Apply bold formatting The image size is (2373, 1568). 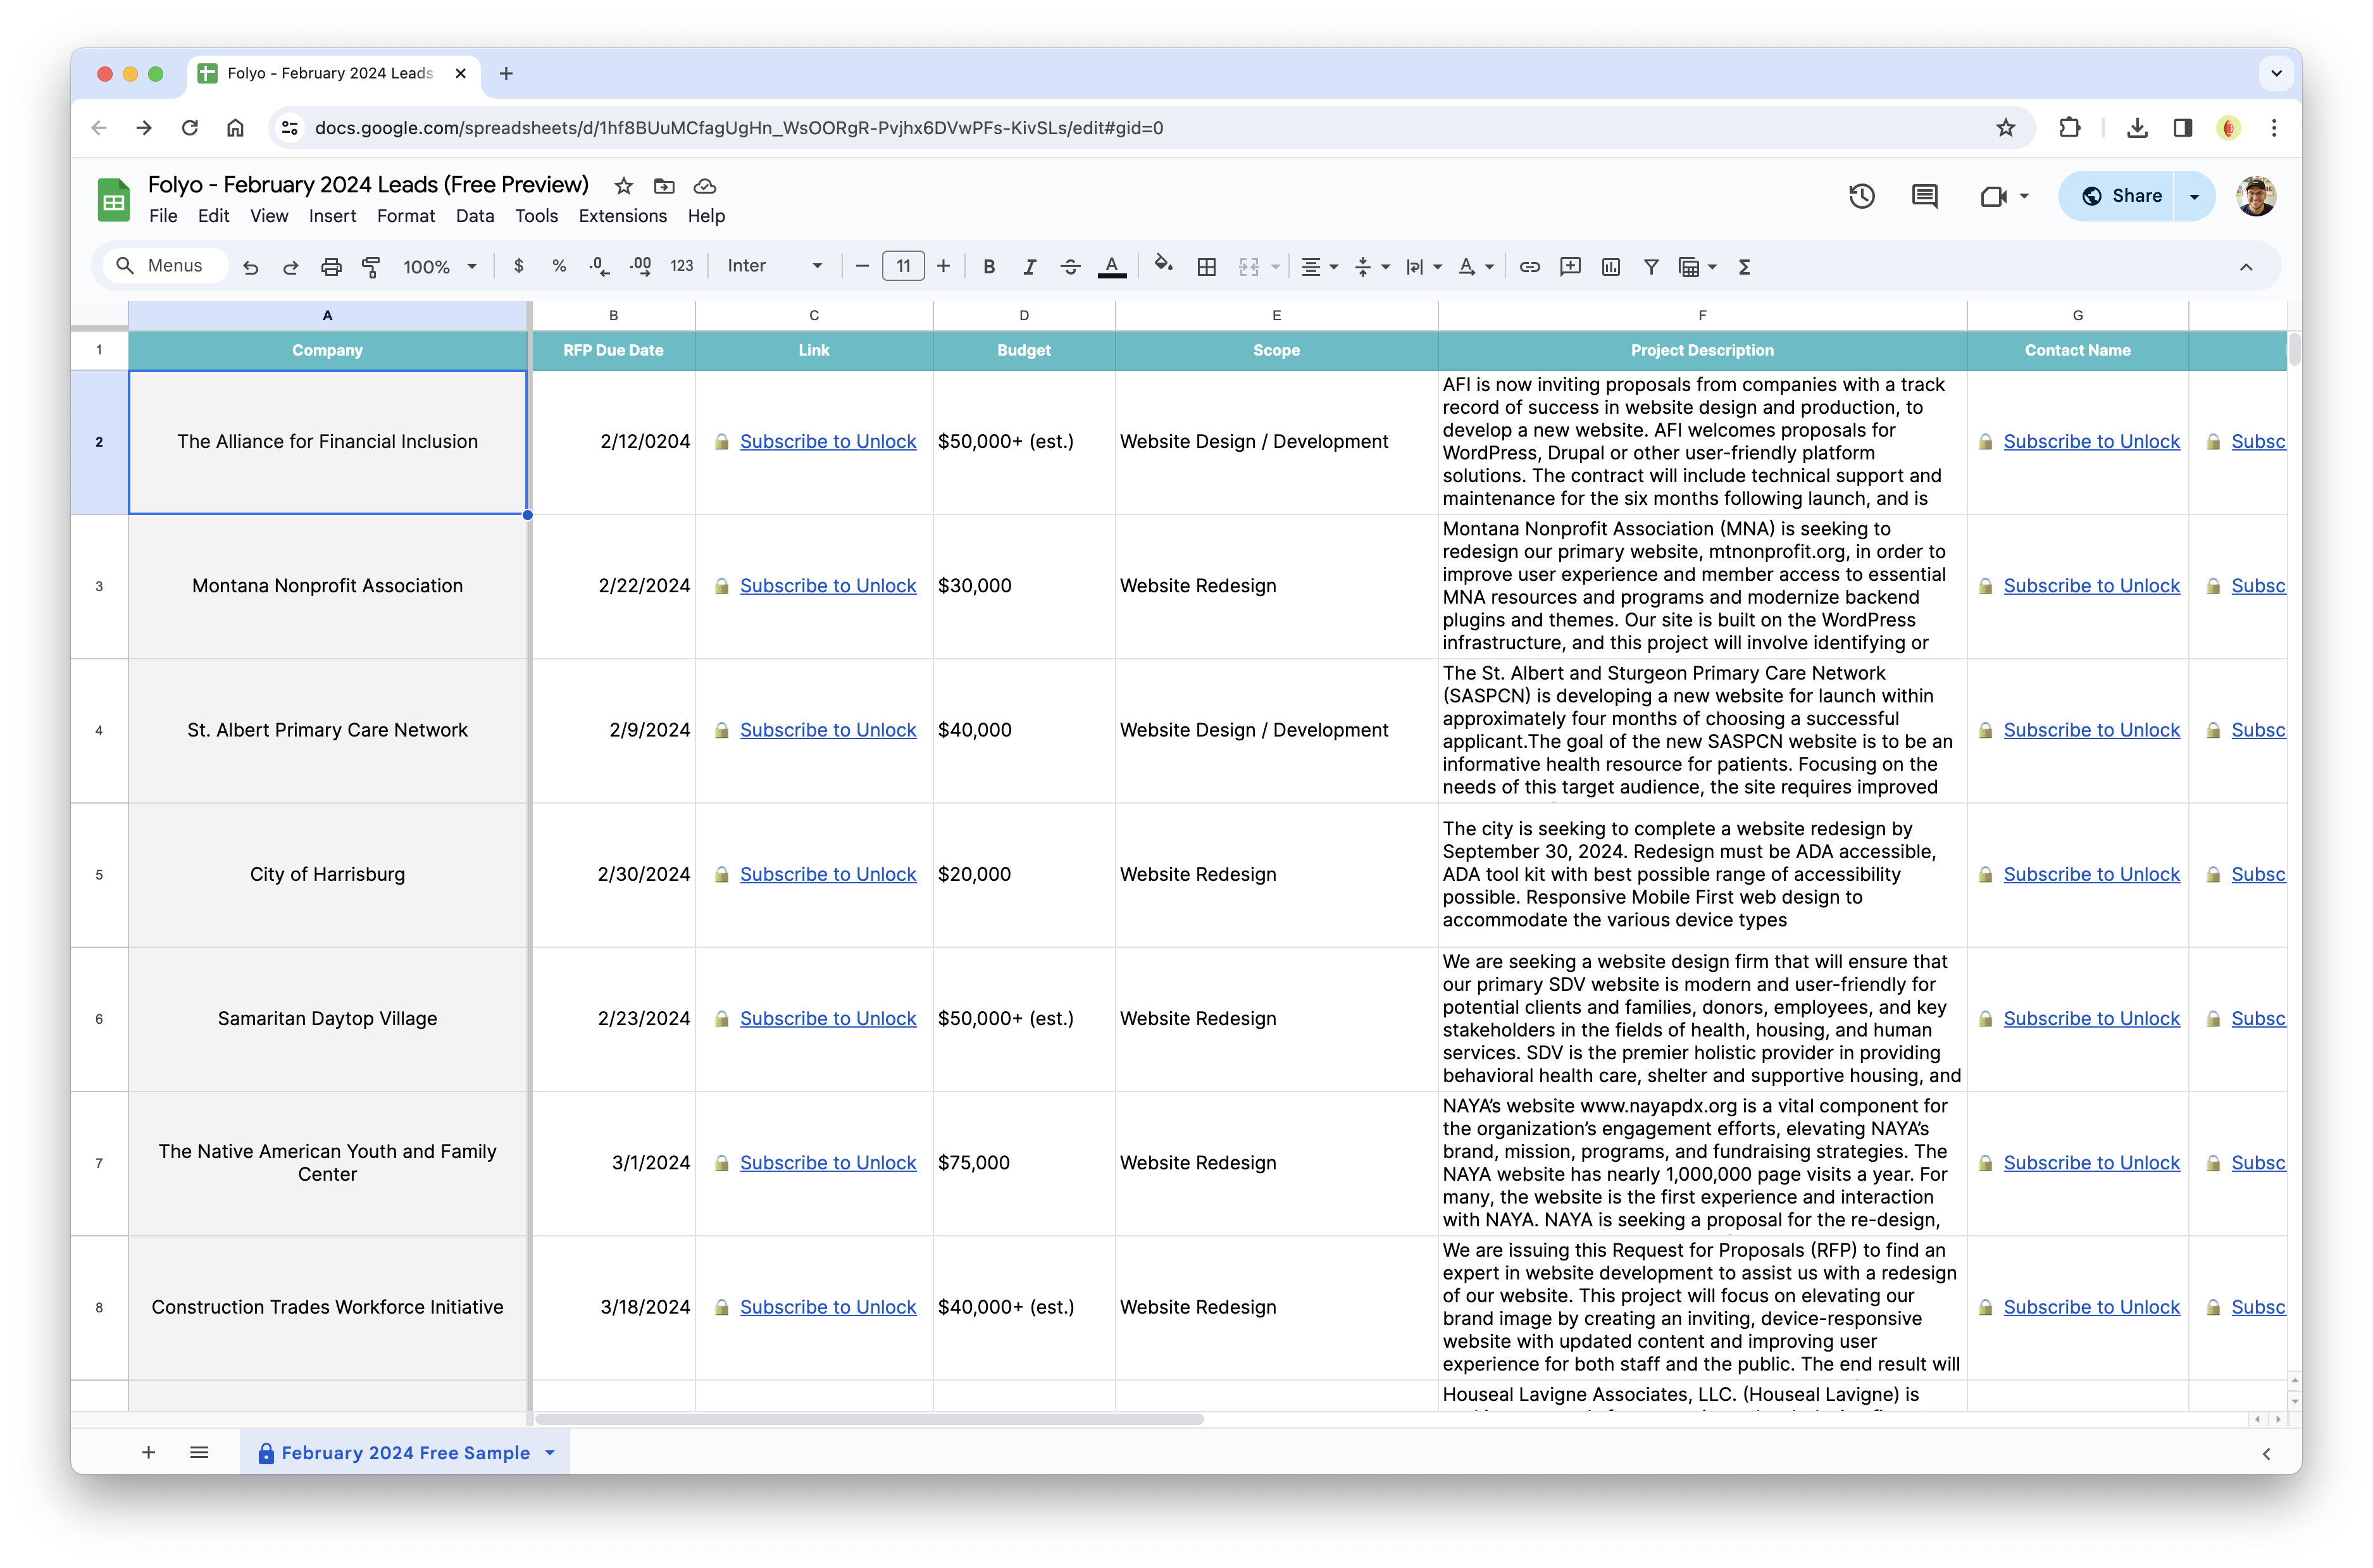[x=988, y=266]
